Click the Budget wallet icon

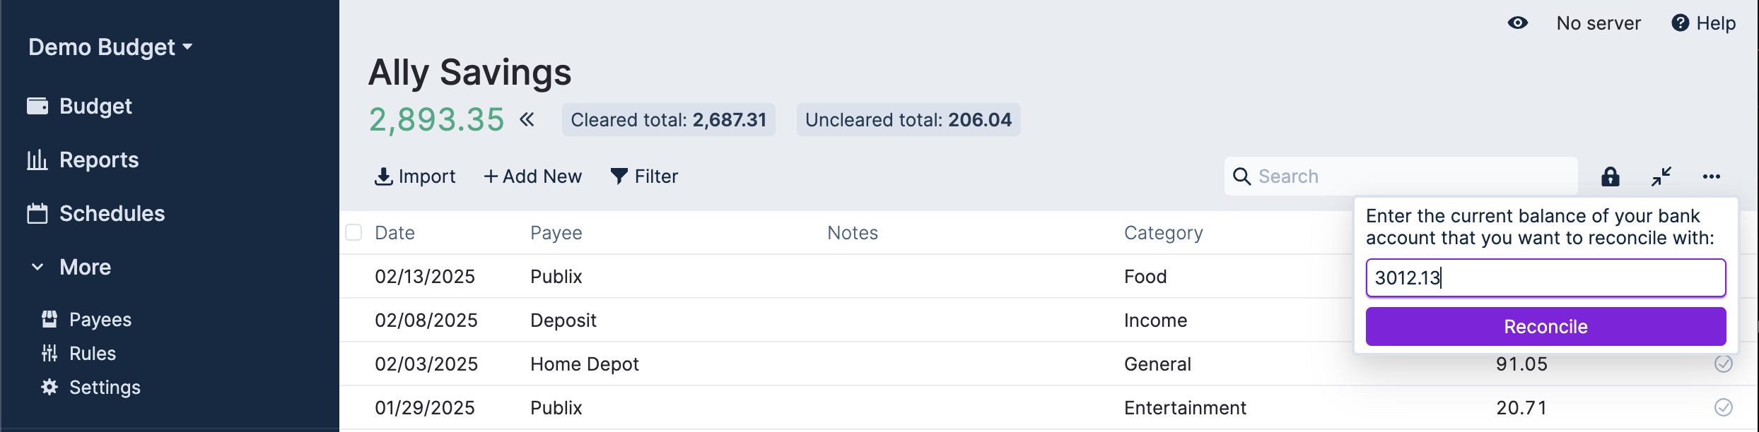coord(37,106)
